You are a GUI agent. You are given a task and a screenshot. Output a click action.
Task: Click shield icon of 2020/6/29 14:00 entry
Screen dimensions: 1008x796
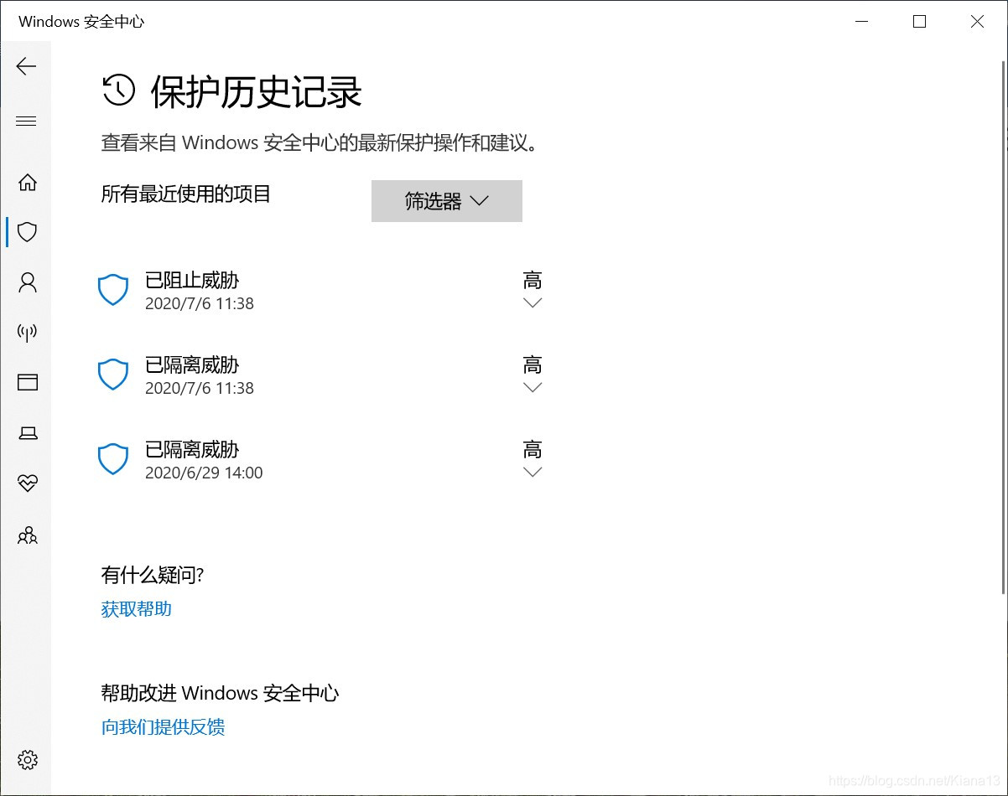(x=113, y=459)
